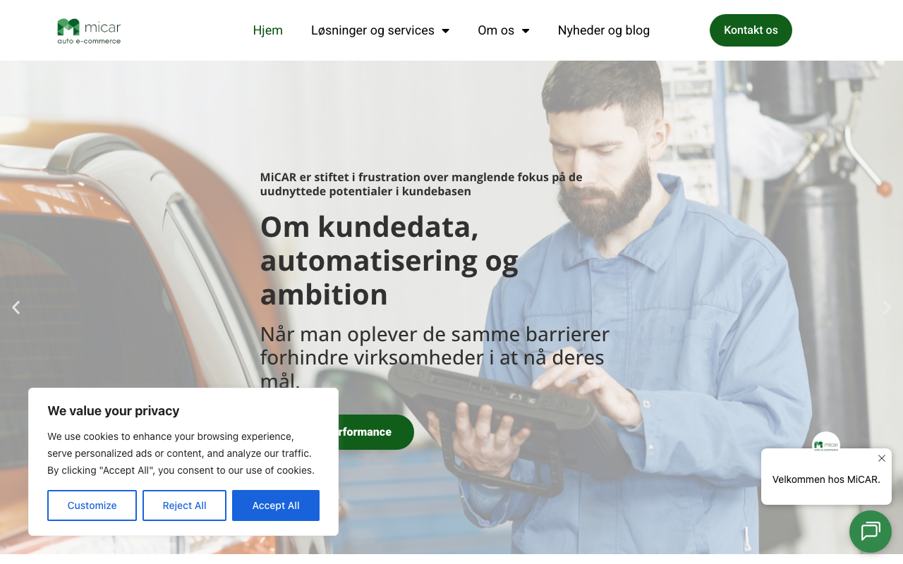Image resolution: width=903 pixels, height=564 pixels.
Task: Open the Hjem menu item
Action: 268,30
